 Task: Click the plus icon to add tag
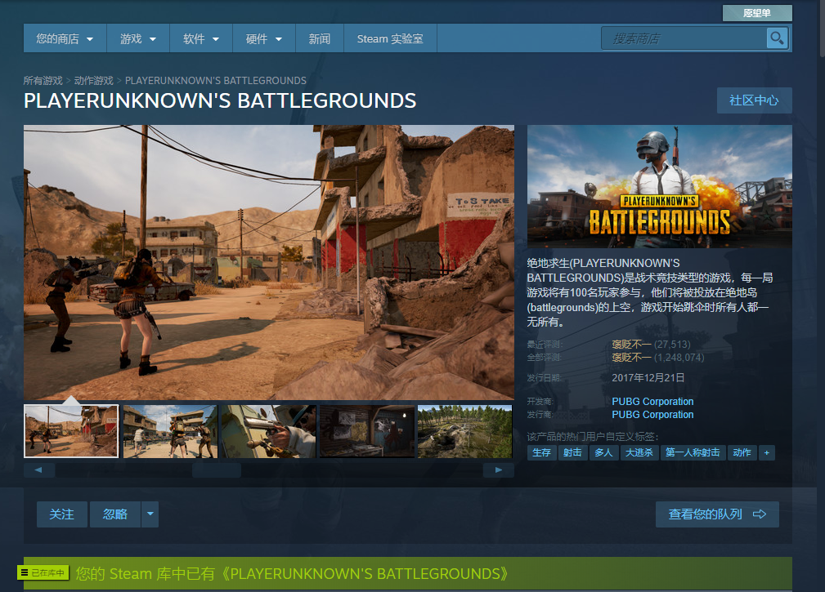point(766,452)
